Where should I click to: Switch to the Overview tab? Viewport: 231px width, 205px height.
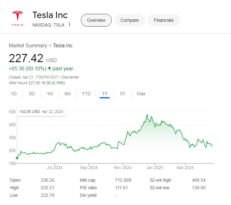click(96, 20)
